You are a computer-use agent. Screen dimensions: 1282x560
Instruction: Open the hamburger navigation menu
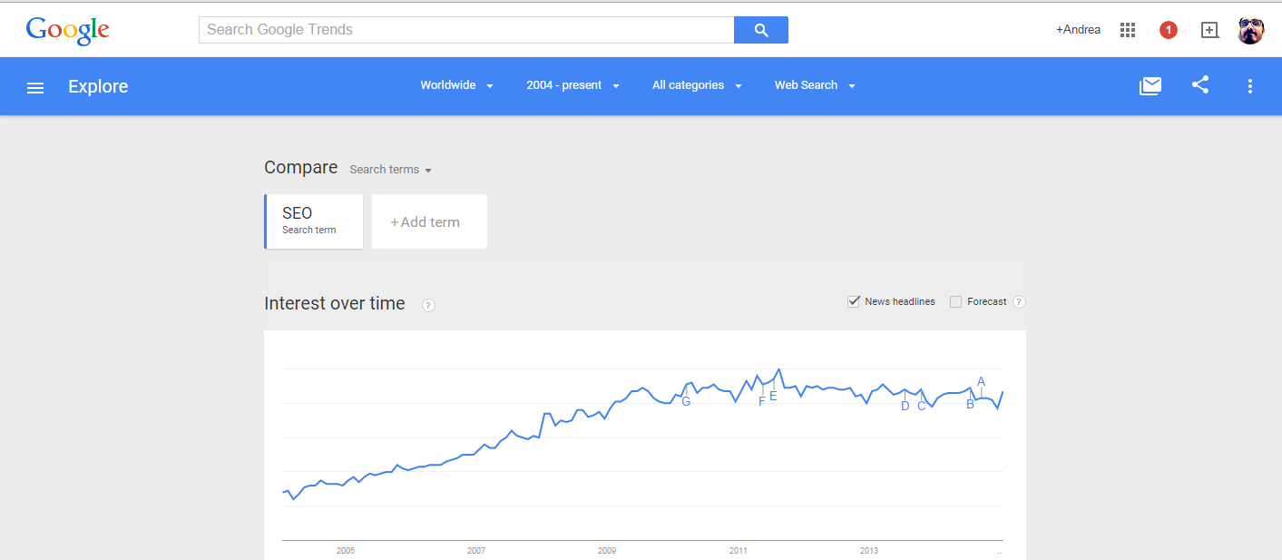[x=35, y=87]
